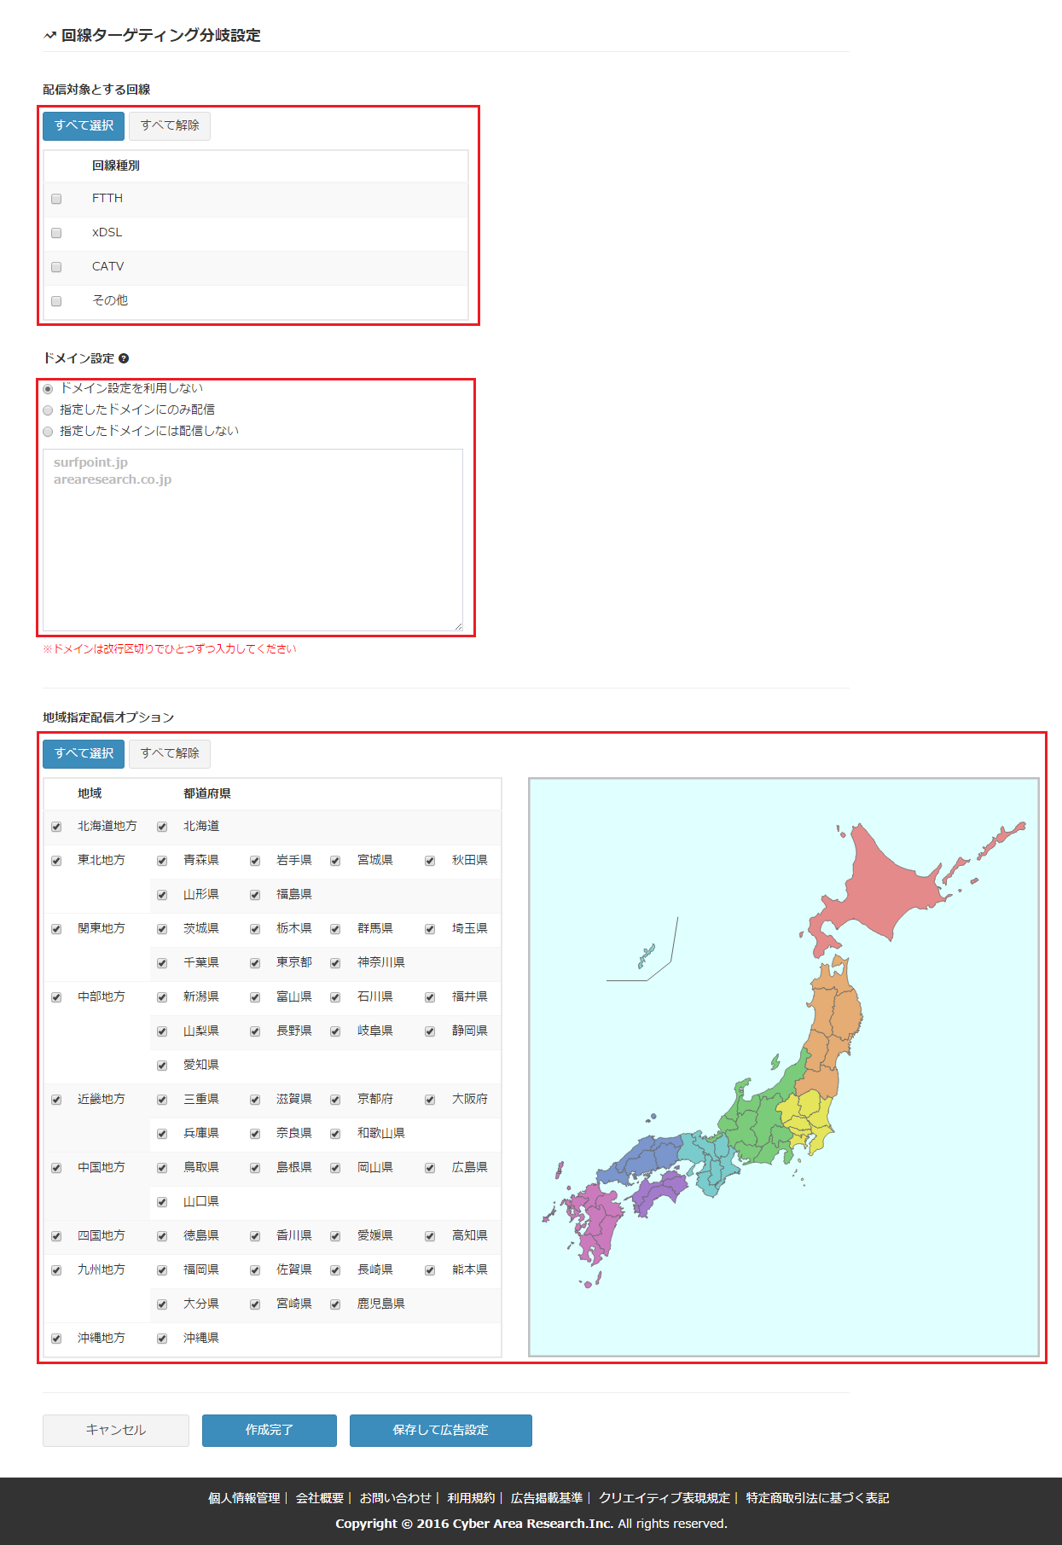
Task: Uncheck the 鹿児島県 prefecture checkbox
Action: [335, 1304]
